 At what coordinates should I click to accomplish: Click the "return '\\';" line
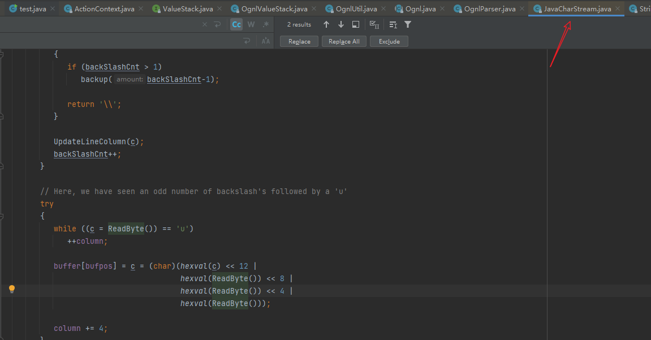click(x=94, y=104)
